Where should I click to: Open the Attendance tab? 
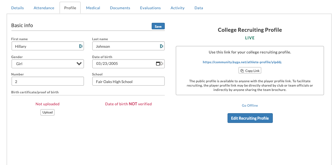coord(44,8)
